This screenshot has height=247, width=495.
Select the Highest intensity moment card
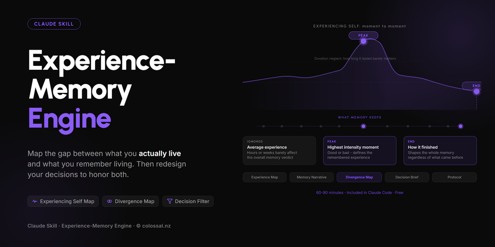[x=360, y=150]
